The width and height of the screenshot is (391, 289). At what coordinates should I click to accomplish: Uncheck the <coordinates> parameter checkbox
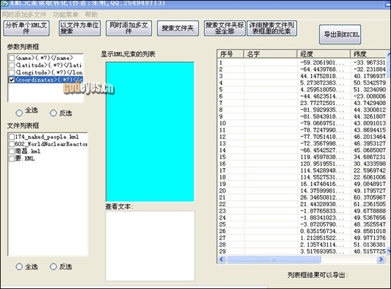pos(12,80)
